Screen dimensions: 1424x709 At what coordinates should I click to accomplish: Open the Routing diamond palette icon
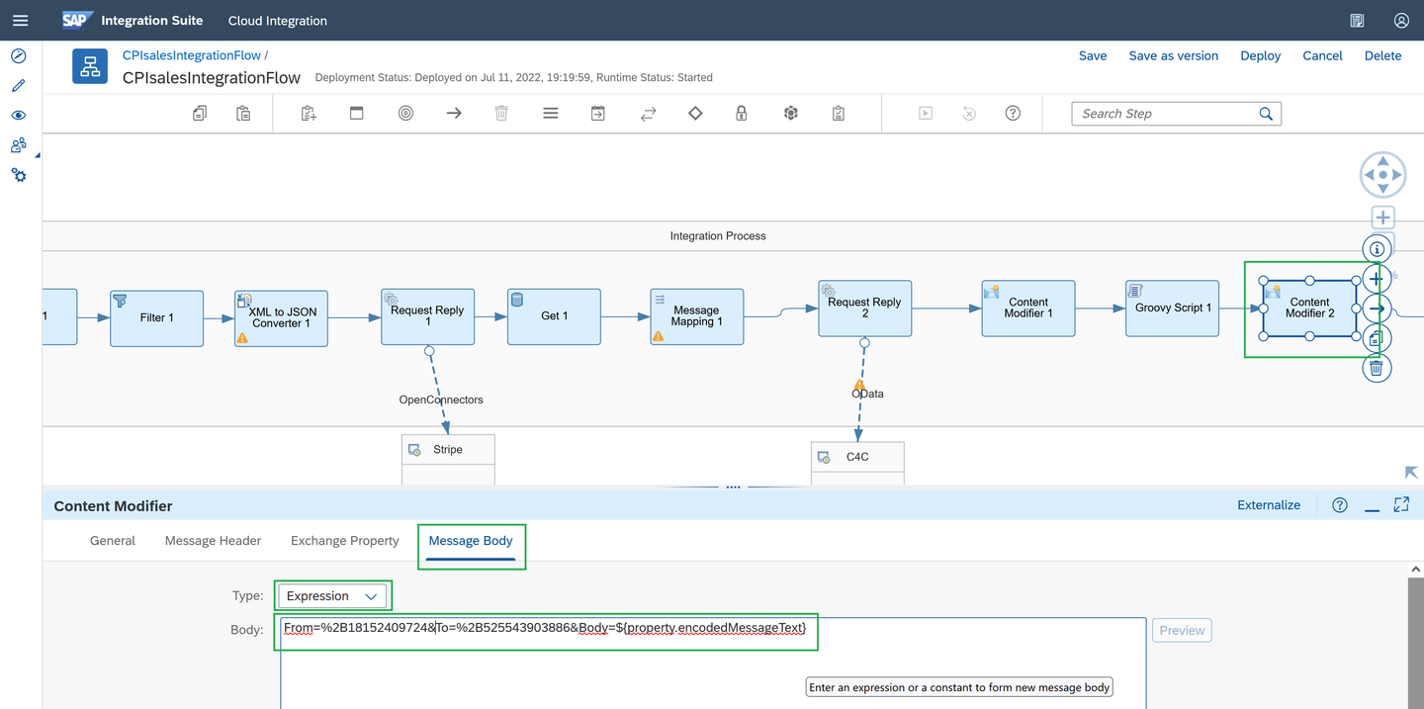(695, 114)
